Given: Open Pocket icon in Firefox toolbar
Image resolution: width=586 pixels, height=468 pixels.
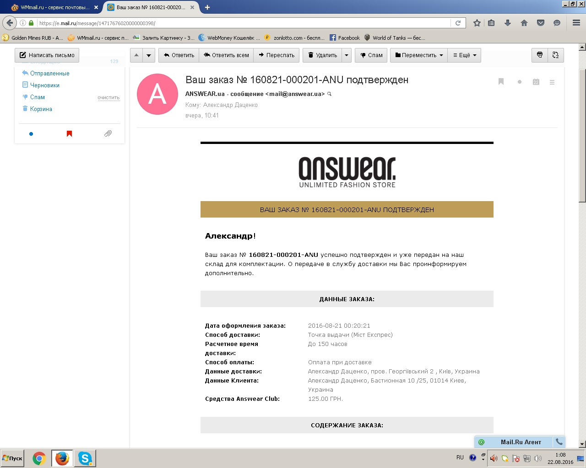Looking at the screenshot, I should 541,23.
